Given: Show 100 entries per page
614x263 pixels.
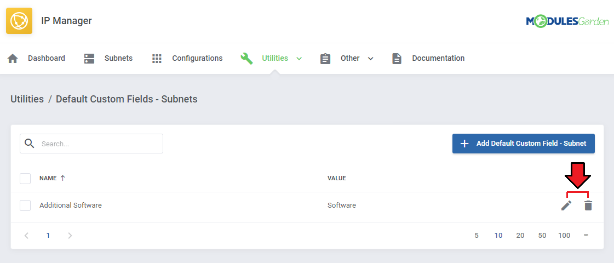Looking at the screenshot, I should pyautogui.click(x=564, y=236).
